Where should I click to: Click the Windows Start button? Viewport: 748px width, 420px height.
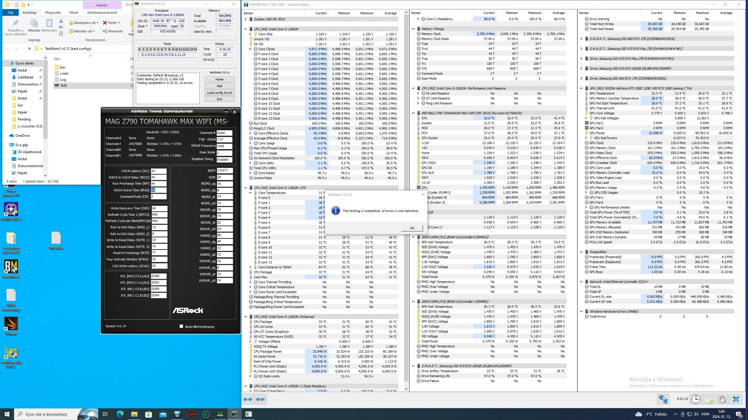tap(7, 414)
